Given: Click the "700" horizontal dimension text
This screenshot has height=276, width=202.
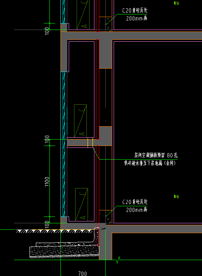Looking at the screenshot, I should (83, 273).
